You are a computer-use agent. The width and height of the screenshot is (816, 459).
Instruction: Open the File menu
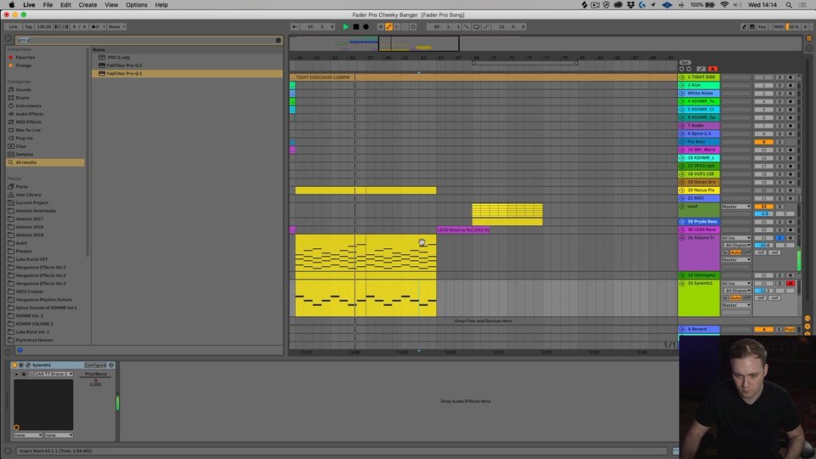click(48, 5)
